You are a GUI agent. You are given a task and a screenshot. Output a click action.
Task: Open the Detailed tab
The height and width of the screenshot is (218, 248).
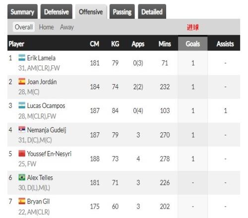pos(152,12)
